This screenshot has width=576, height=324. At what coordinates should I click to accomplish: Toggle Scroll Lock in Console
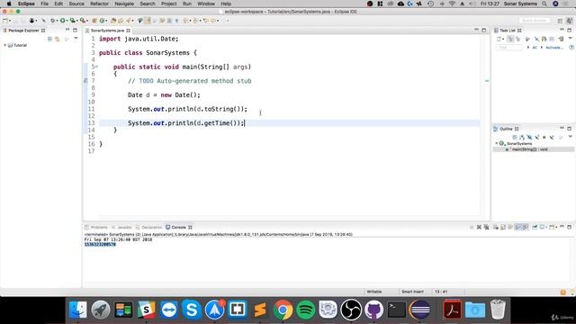[x=503, y=228]
